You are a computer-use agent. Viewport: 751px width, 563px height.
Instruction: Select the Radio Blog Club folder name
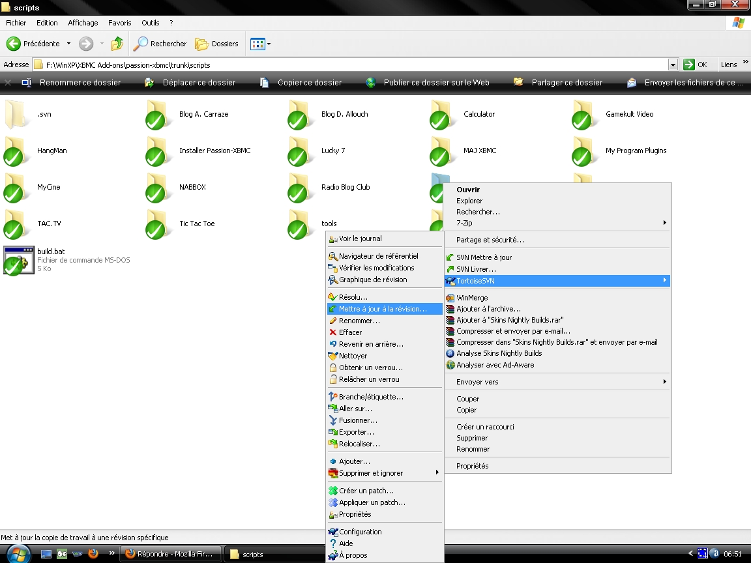(346, 187)
